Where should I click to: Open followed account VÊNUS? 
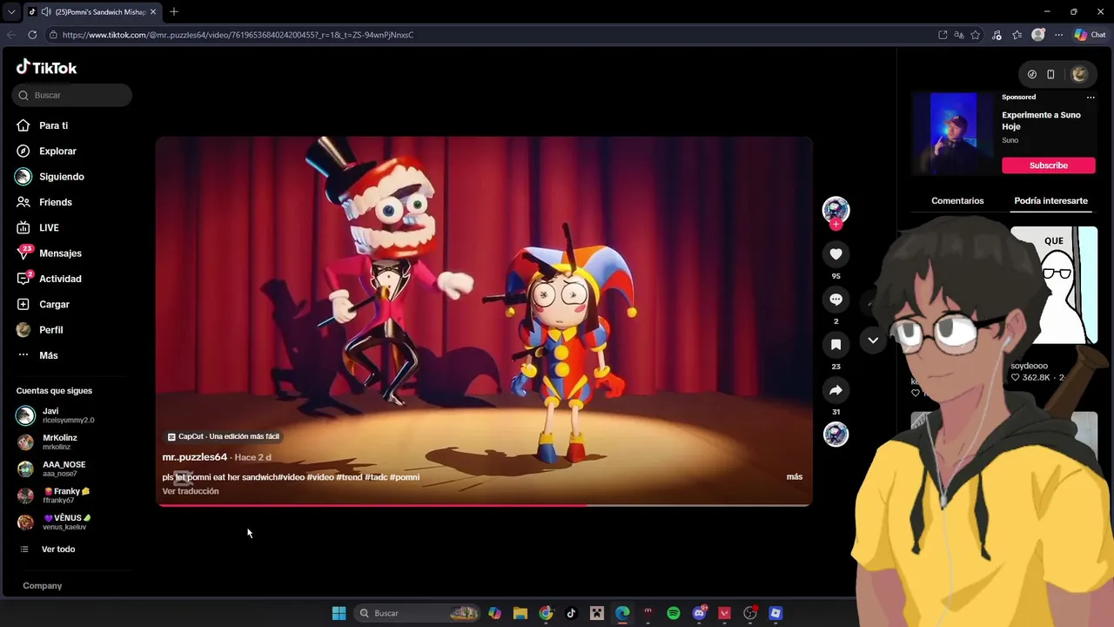tap(54, 522)
